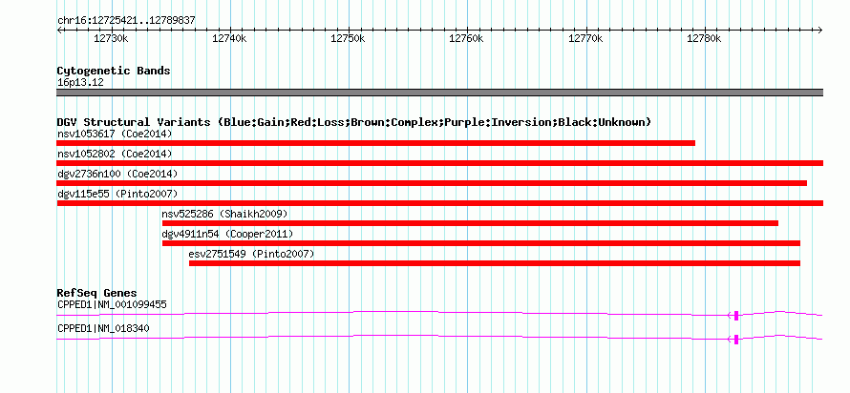
Task: Open the CPPED1|NM_001099455 transcript label
Action: pyautogui.click(x=112, y=304)
